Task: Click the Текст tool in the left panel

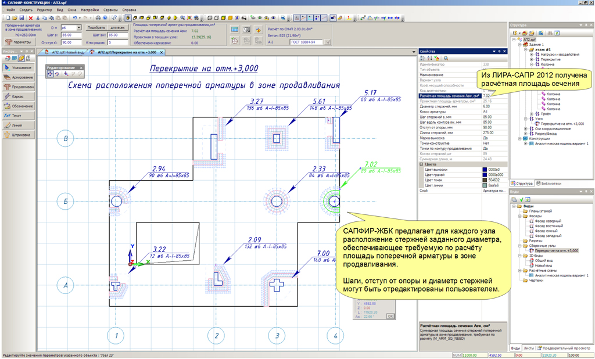Action: [x=17, y=116]
